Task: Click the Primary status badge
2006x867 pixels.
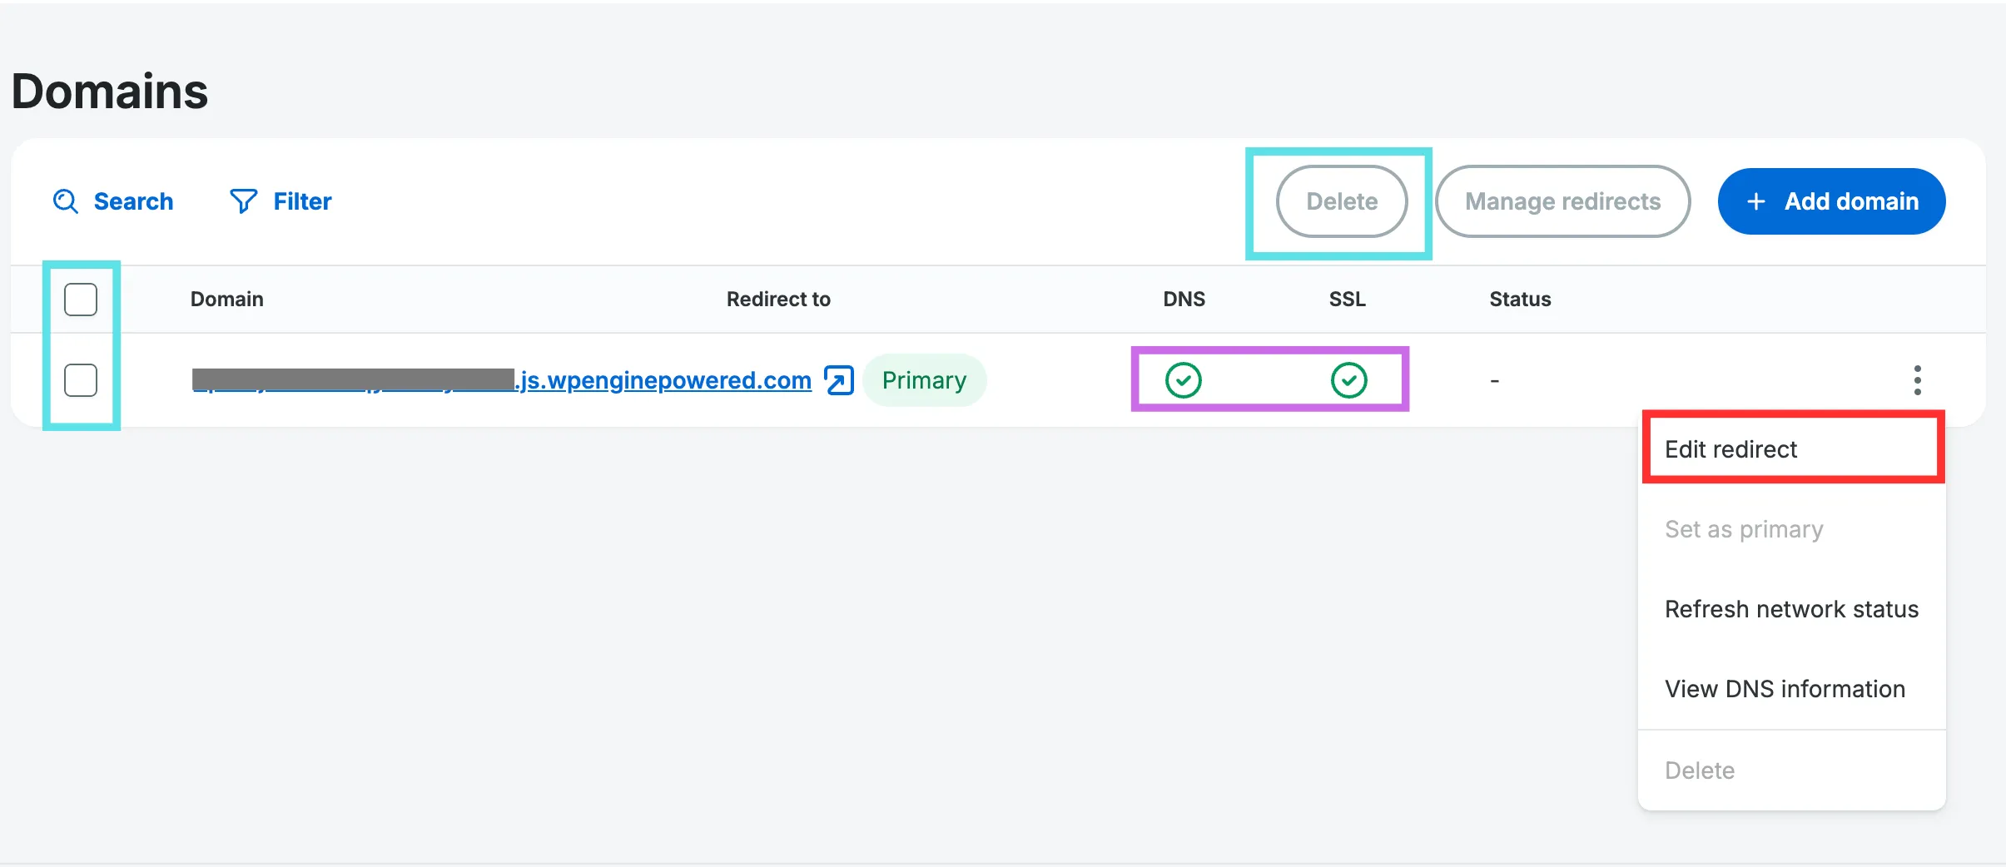Action: coord(924,379)
